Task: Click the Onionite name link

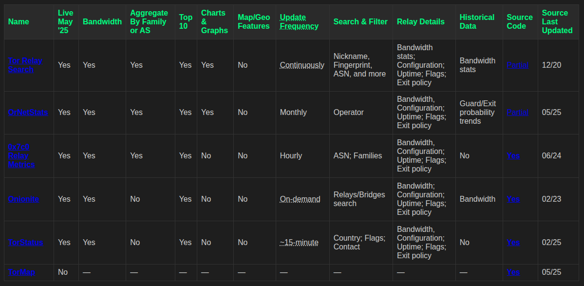Action: pyautogui.click(x=23, y=199)
